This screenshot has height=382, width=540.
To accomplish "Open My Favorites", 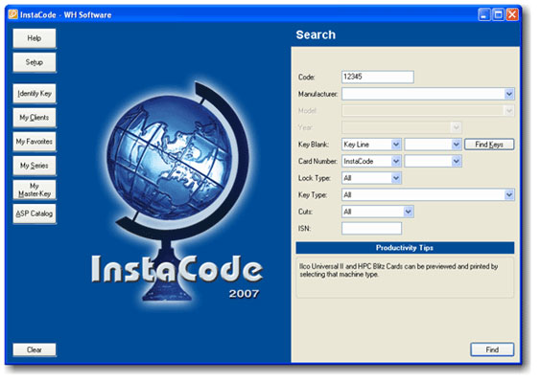I will [35, 142].
